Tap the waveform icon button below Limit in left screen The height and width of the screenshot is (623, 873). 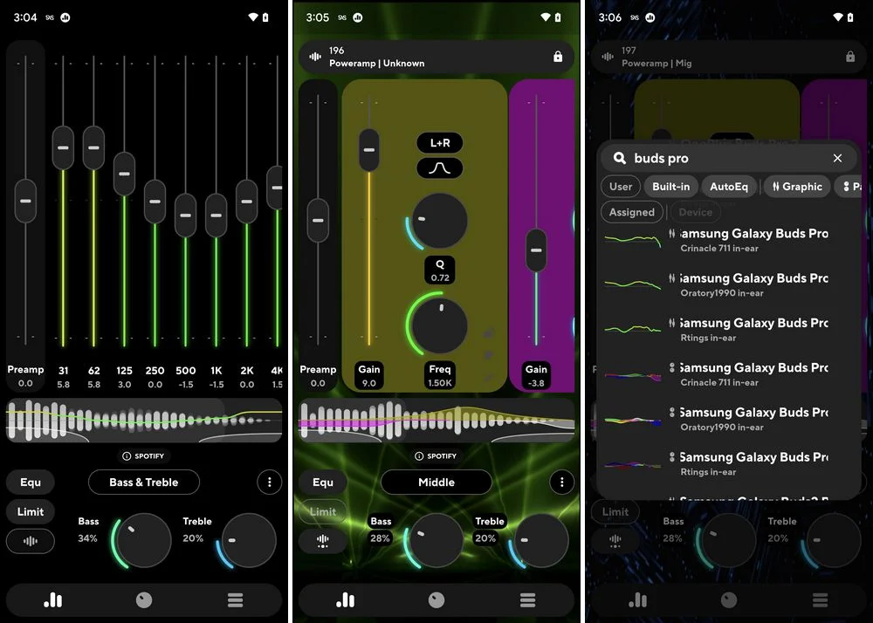[x=31, y=541]
